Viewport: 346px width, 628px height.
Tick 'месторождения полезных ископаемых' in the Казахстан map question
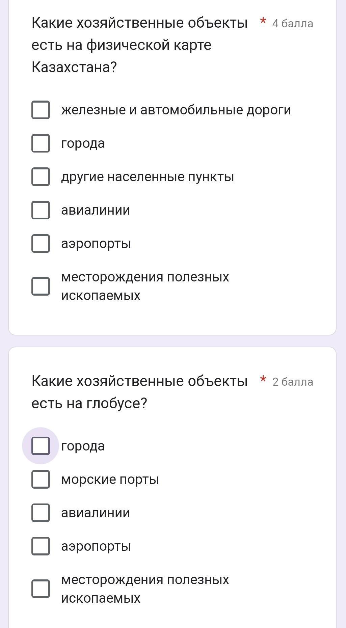(x=41, y=286)
